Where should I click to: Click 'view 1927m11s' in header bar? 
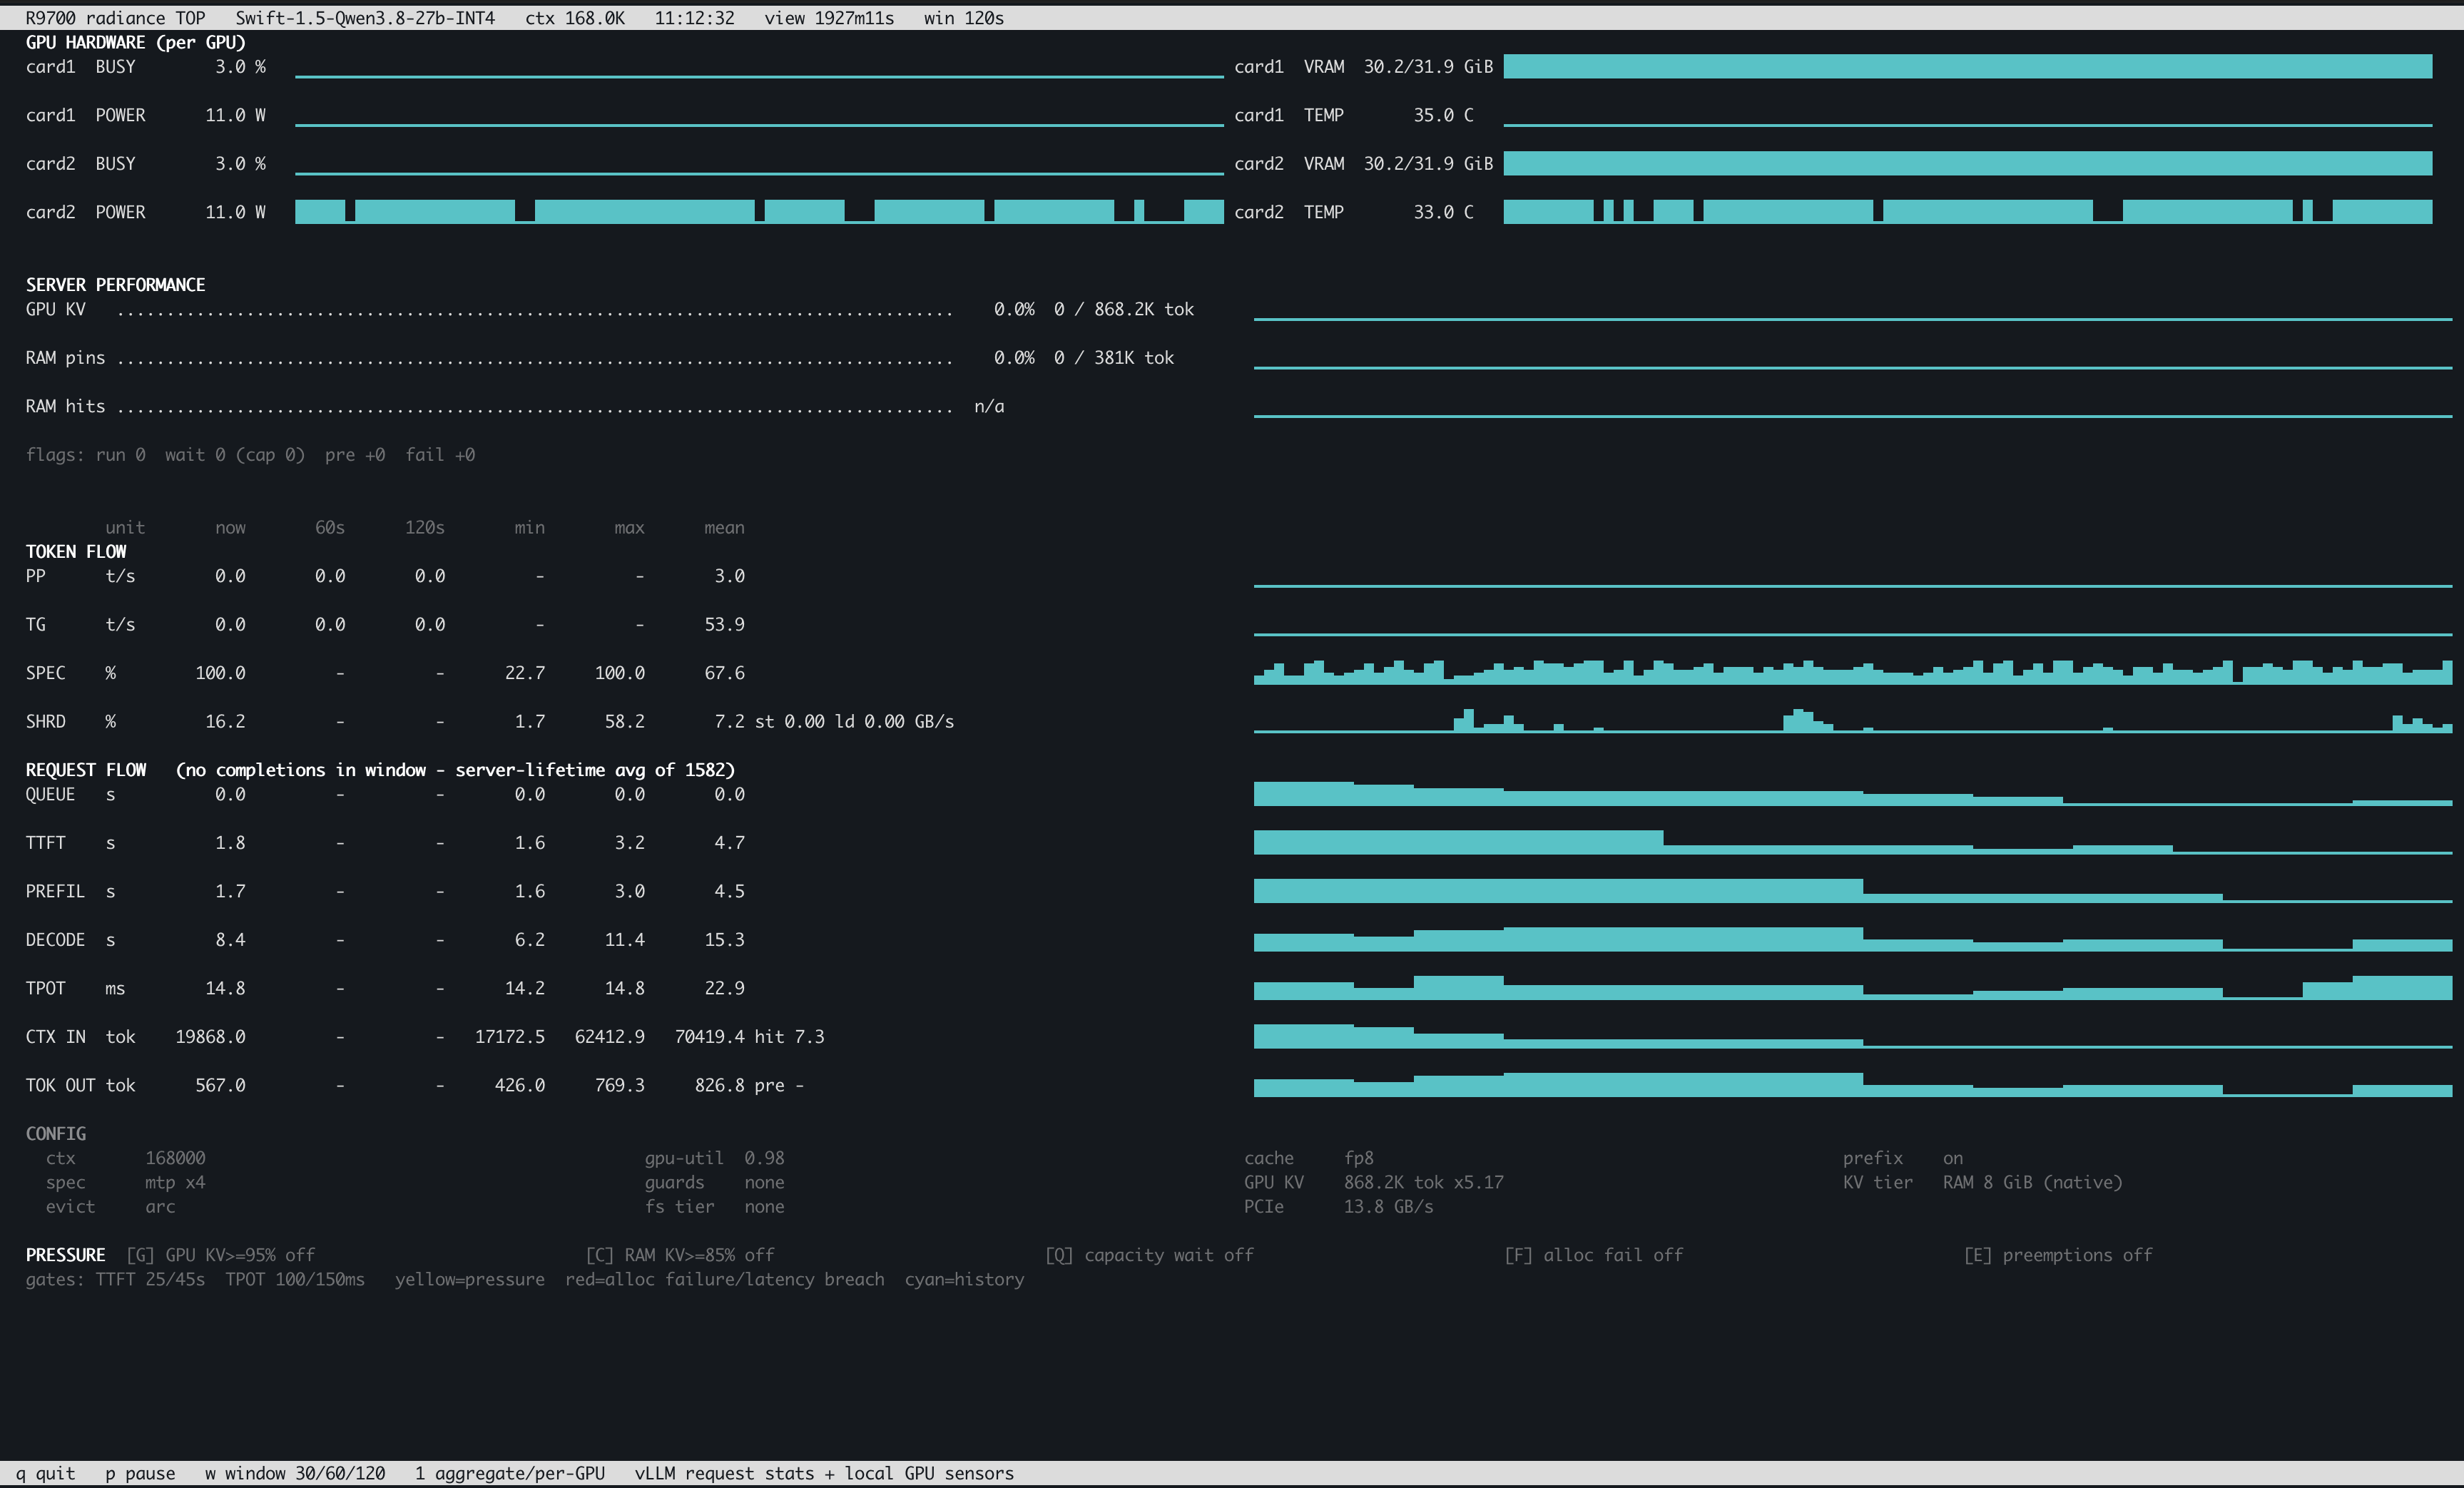click(829, 18)
